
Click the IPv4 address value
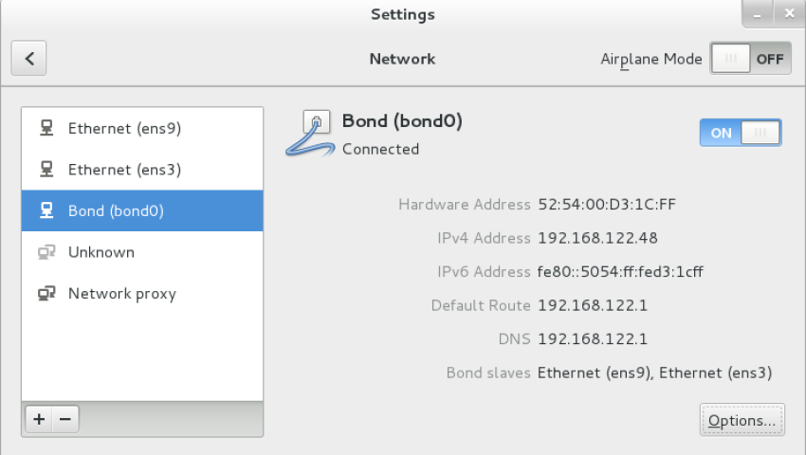[x=597, y=238]
